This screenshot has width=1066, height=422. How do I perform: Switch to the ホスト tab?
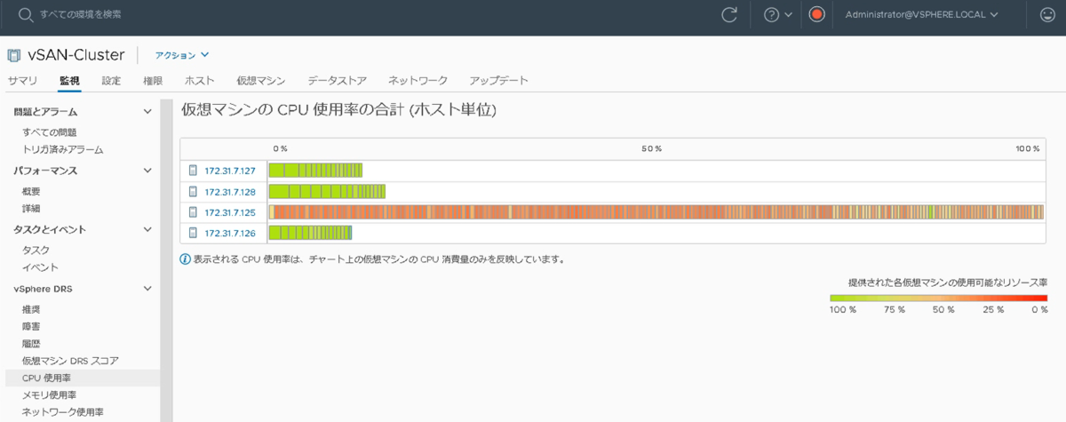[200, 81]
